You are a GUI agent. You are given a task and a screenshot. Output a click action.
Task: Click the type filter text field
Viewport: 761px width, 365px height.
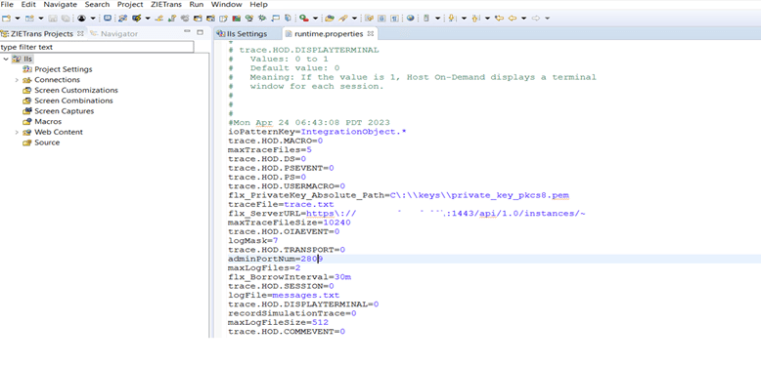(97, 47)
